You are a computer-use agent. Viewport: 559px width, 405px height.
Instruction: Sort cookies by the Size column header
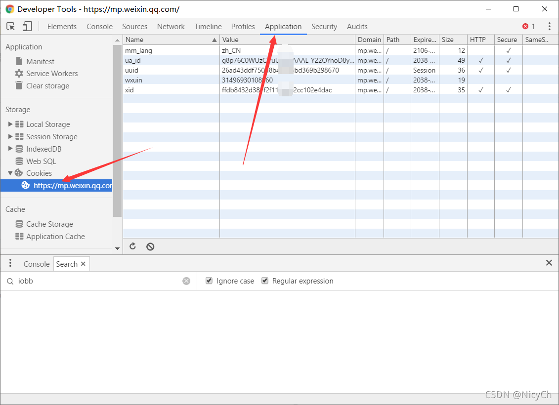point(453,40)
